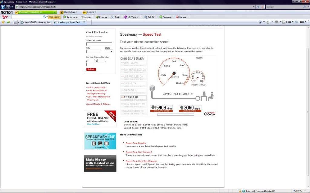Click the Home icon in command bar
This screenshot has width=310, height=193.
[x=260, y=22]
